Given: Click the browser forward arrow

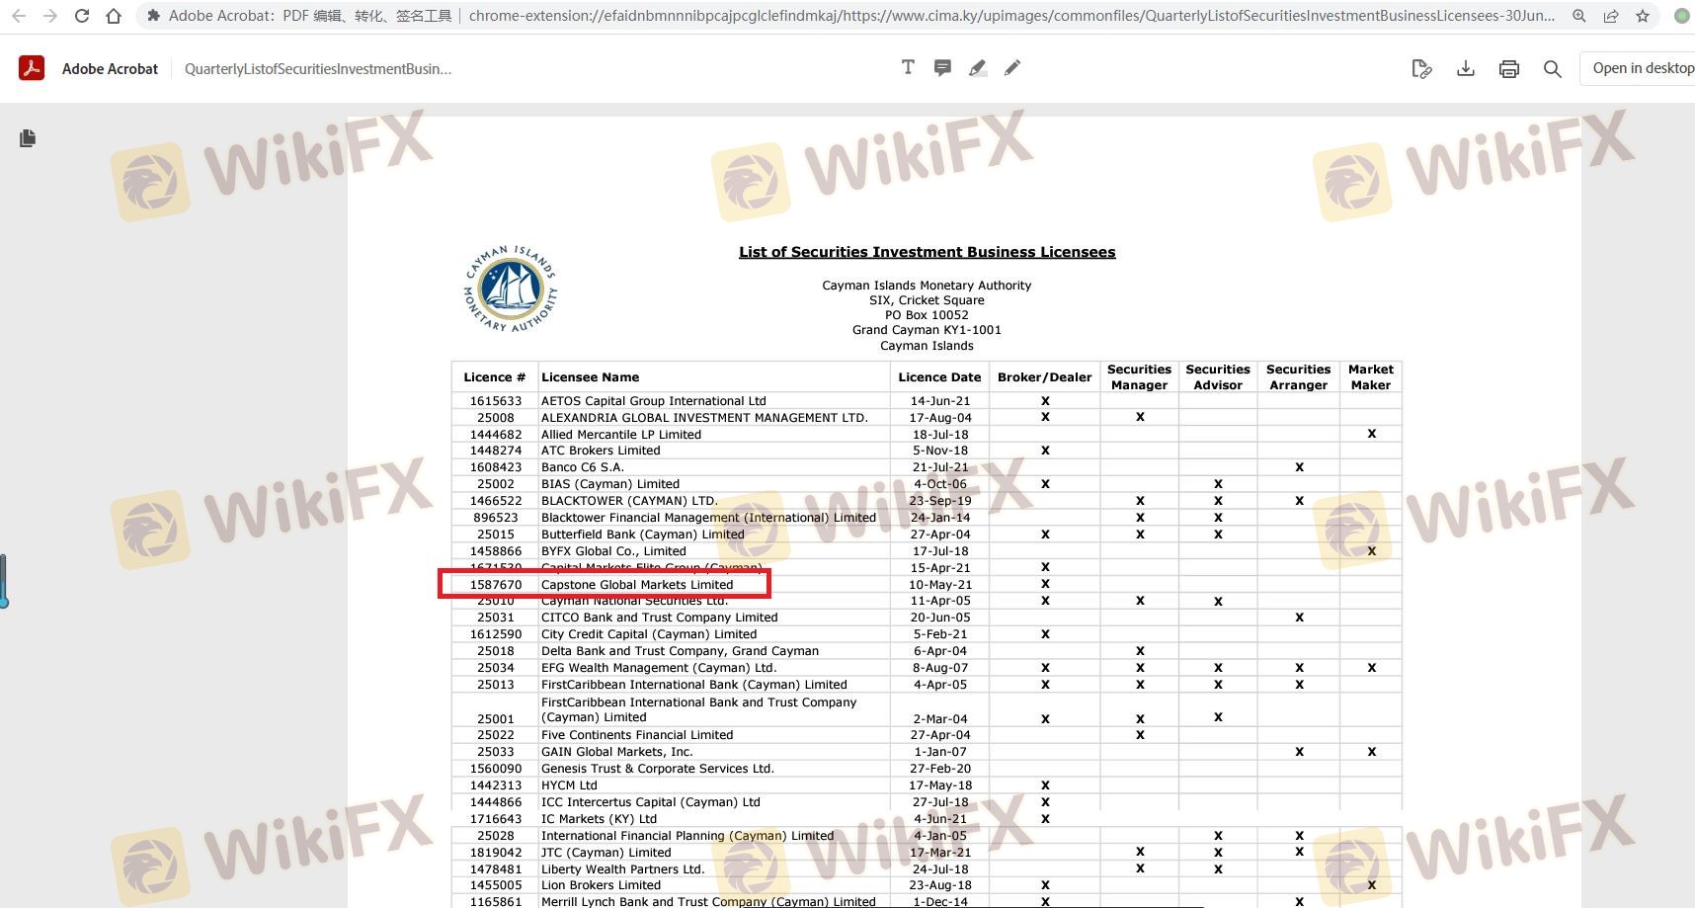Looking at the screenshot, I should click(x=50, y=16).
